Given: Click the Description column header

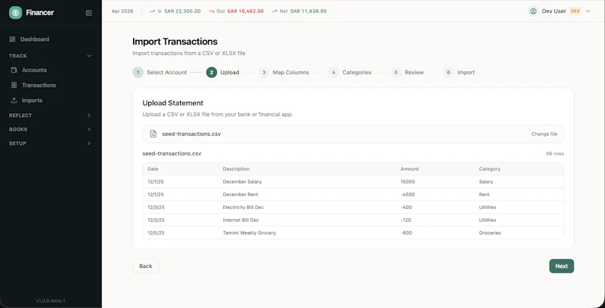Looking at the screenshot, I should [236, 169].
